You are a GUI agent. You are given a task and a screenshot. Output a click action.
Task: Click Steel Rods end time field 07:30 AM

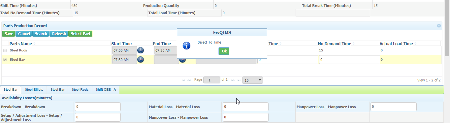[165, 50]
